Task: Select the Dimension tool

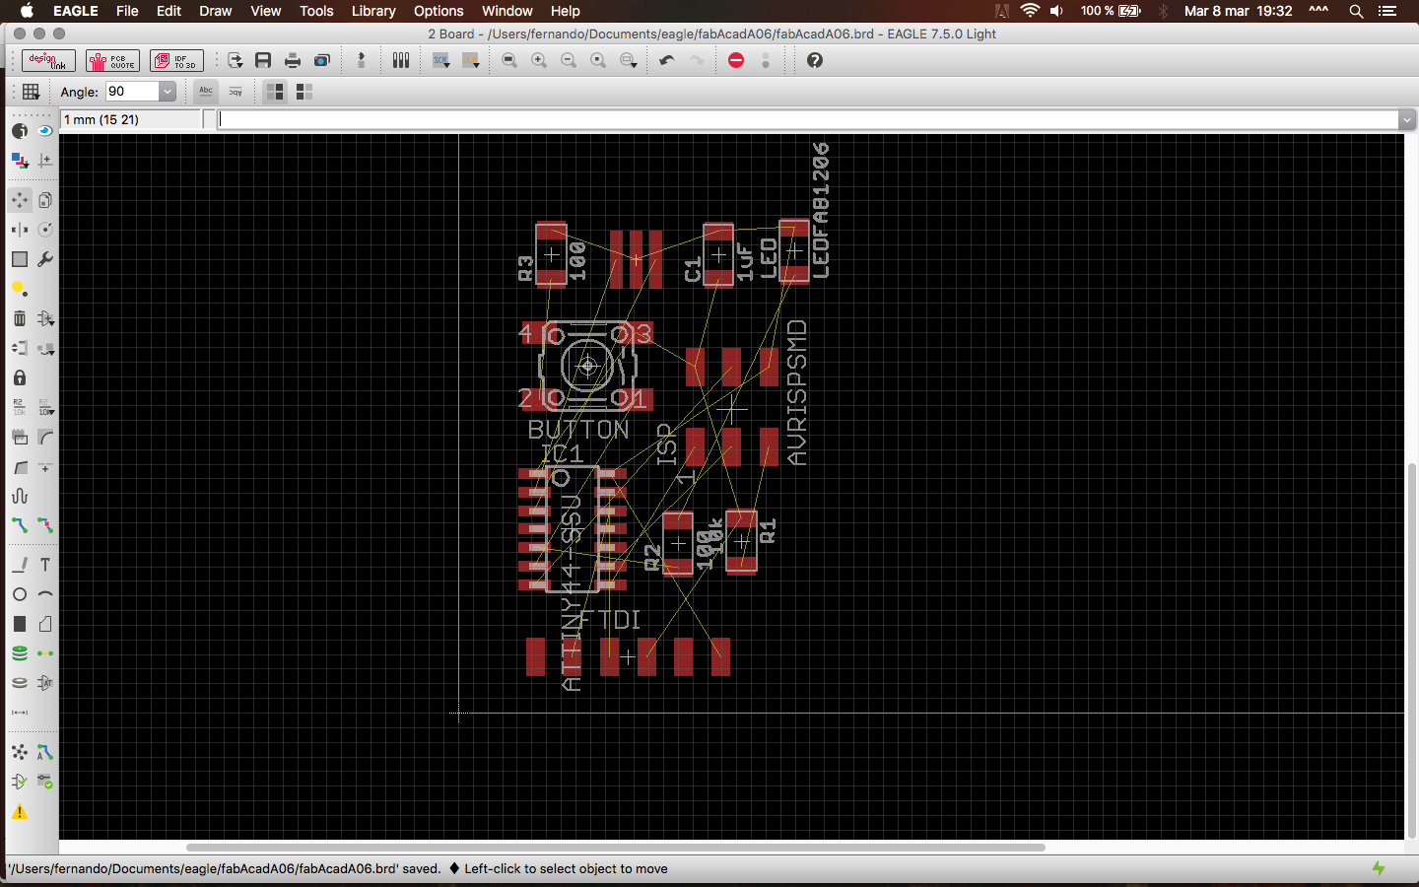Action: [20, 713]
